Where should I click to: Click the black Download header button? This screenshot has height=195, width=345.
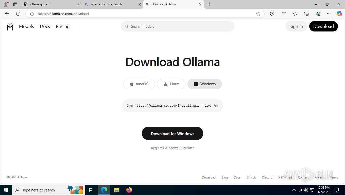tap(323, 26)
